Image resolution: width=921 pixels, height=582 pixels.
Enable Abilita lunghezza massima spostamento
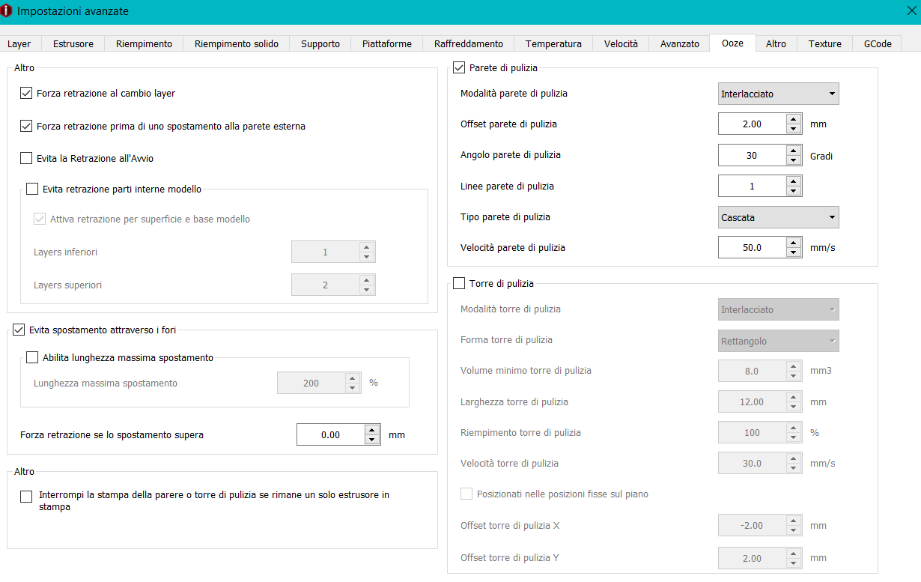coord(32,357)
